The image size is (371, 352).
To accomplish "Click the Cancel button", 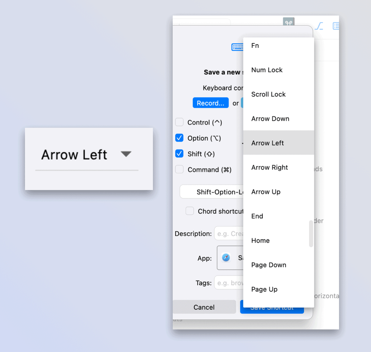I will (204, 307).
